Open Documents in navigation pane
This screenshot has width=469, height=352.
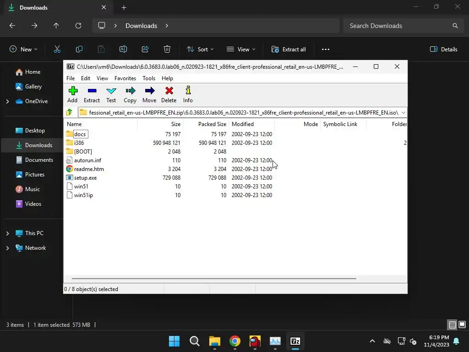35,160
